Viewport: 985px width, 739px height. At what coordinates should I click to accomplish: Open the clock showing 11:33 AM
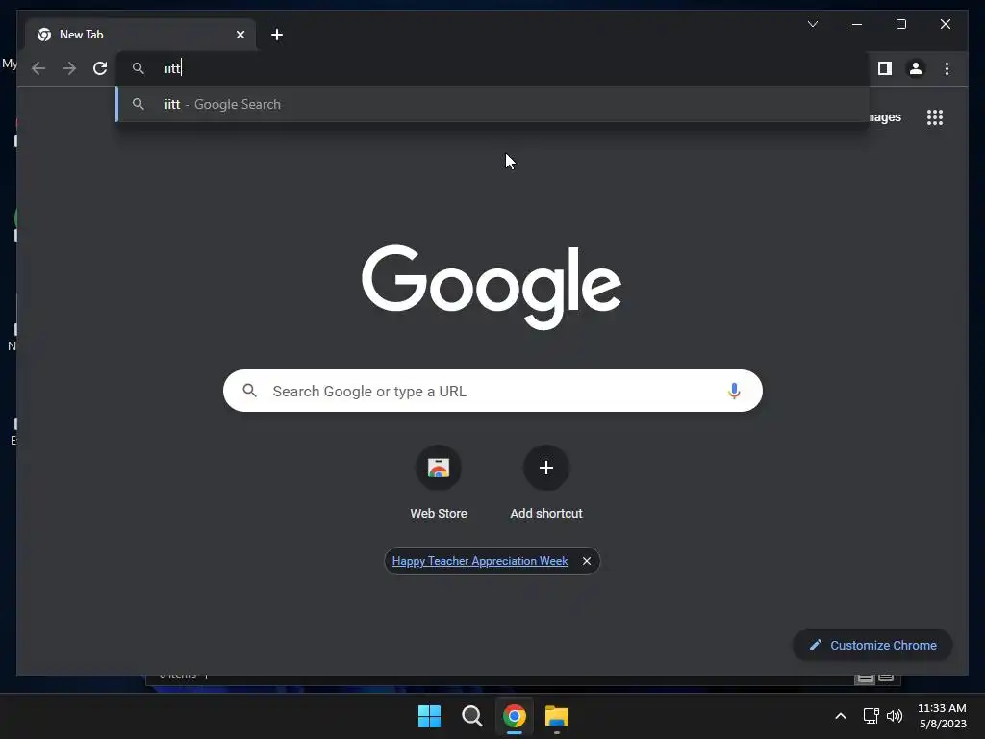coord(943,716)
